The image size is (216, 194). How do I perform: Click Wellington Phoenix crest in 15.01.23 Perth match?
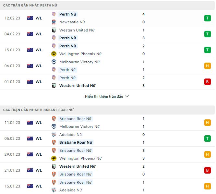point(54,54)
